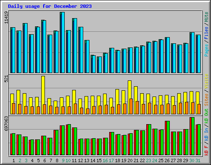Click the day 6 x-axis label
211x165 pixels.
point(45,160)
